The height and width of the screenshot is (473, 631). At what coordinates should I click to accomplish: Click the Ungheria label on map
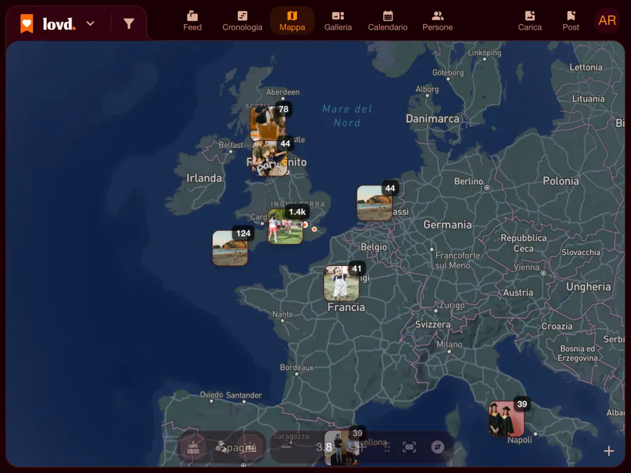tap(588, 287)
